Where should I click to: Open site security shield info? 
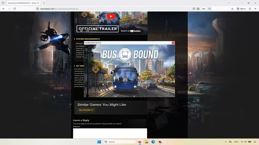(x=37, y=9)
